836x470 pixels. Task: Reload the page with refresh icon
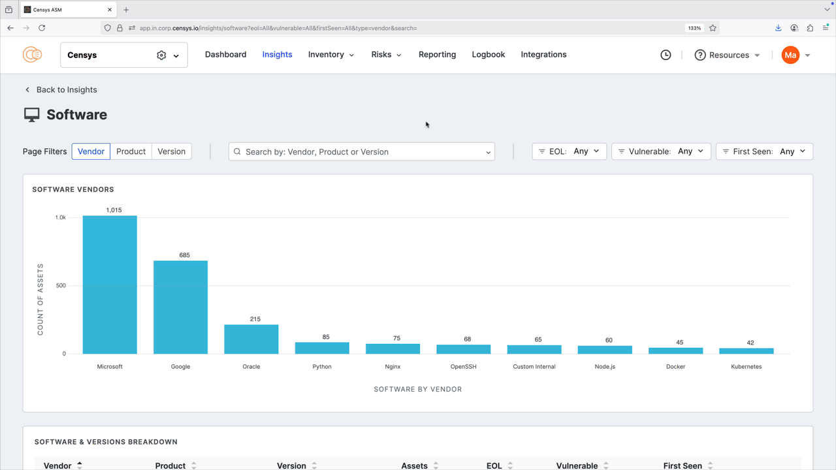[42, 28]
